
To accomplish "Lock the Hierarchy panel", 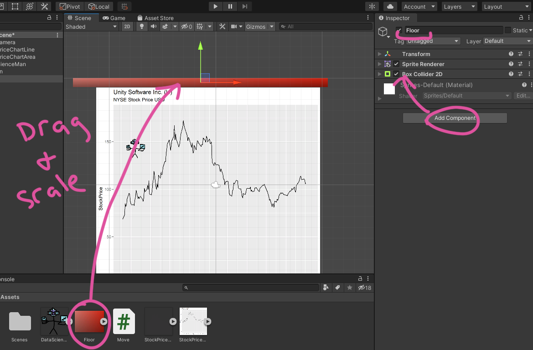I will [49, 18].
